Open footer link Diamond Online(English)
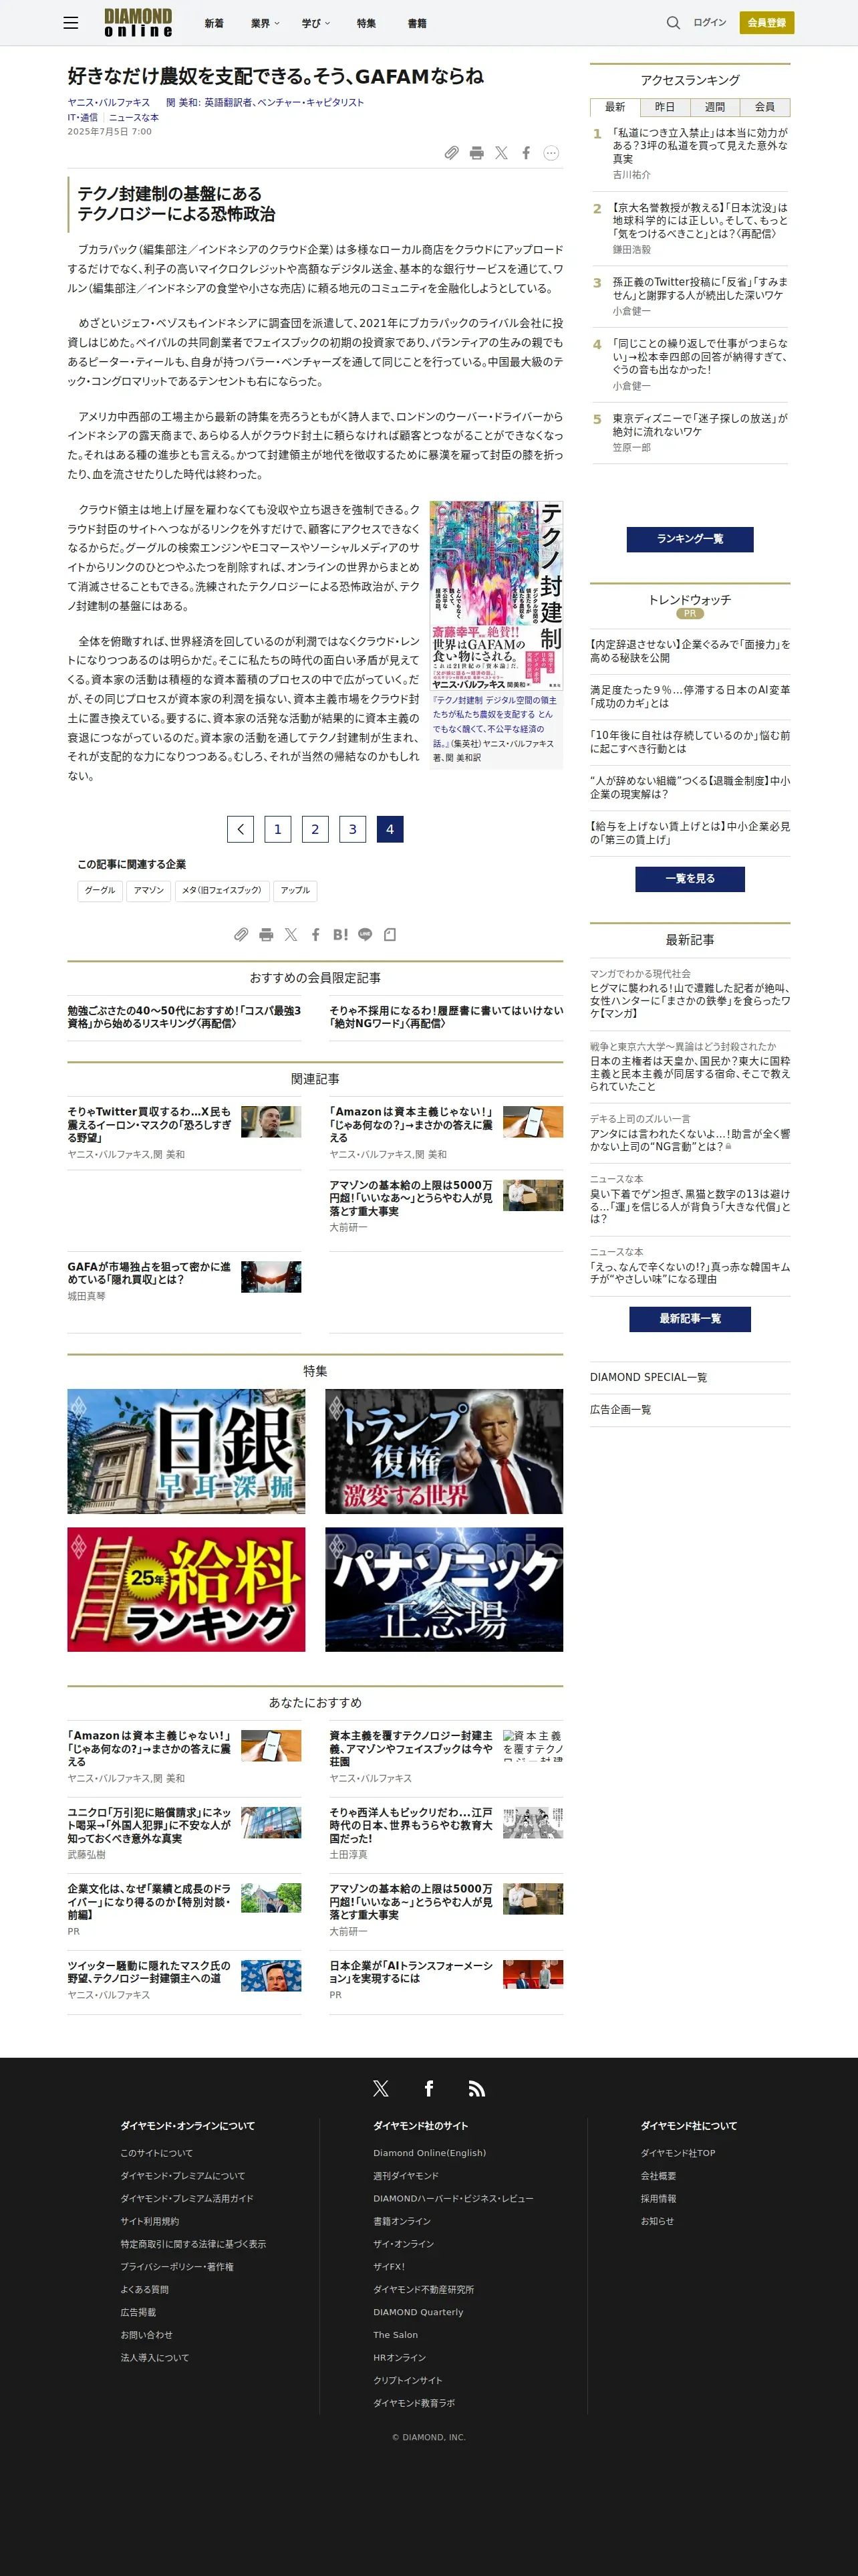The image size is (858, 2576). 430,2153
